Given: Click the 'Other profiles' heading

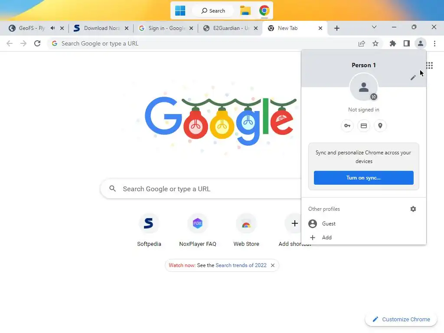Looking at the screenshot, I should click(324, 209).
